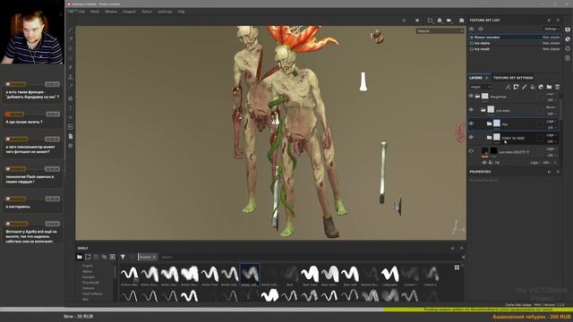573x322 pixels.
Task: Show all texture sets eye icon
Action: [472, 29]
